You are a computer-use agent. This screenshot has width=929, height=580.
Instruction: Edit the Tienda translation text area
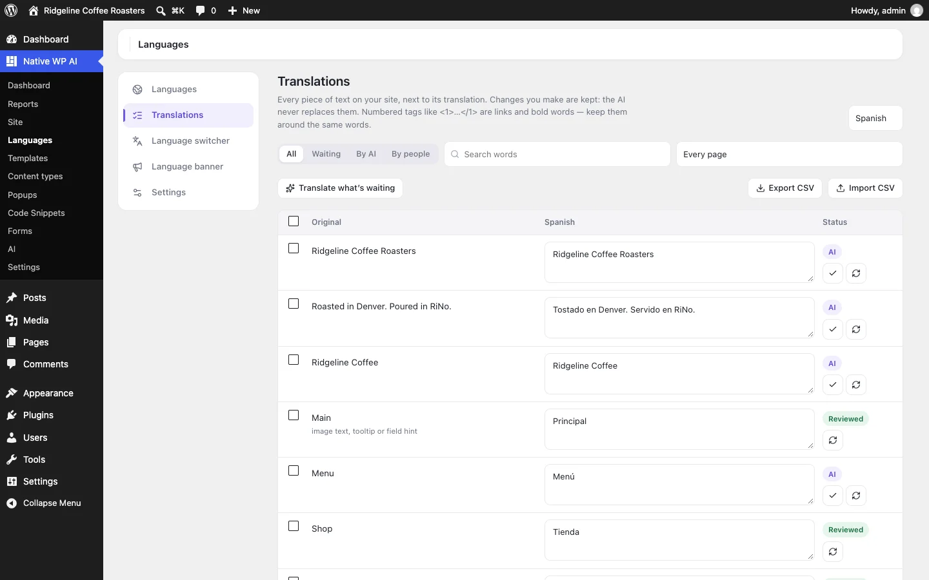[x=679, y=540]
